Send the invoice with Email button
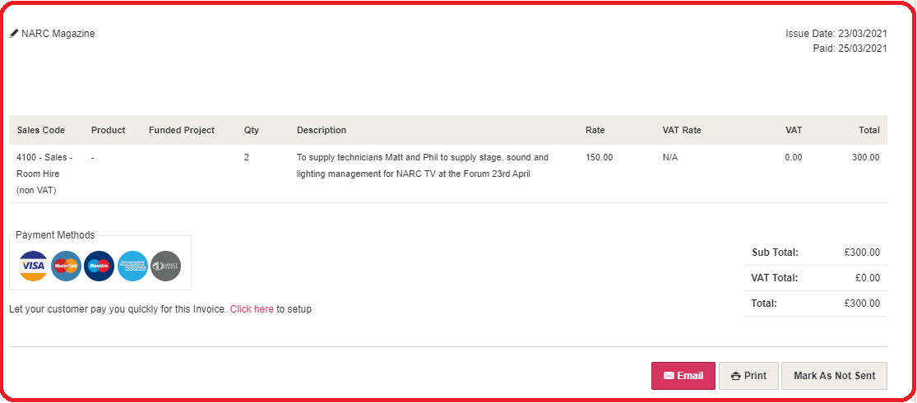 (683, 376)
